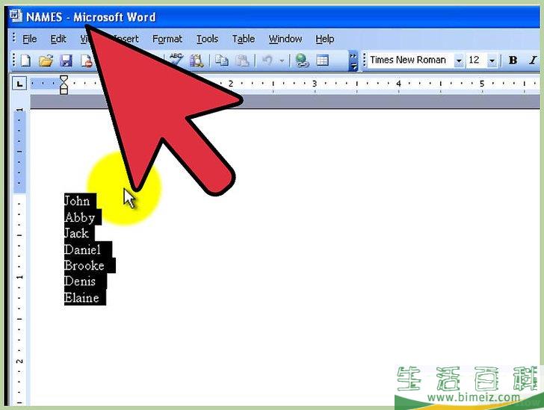Open the Undo history dropdown arrow

[x=282, y=61]
